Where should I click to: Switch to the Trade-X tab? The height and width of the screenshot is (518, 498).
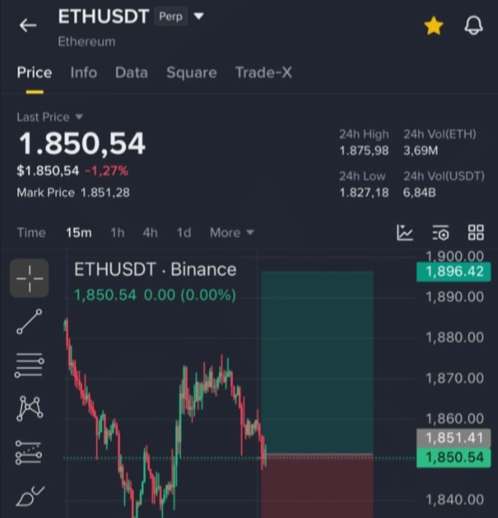(x=264, y=72)
